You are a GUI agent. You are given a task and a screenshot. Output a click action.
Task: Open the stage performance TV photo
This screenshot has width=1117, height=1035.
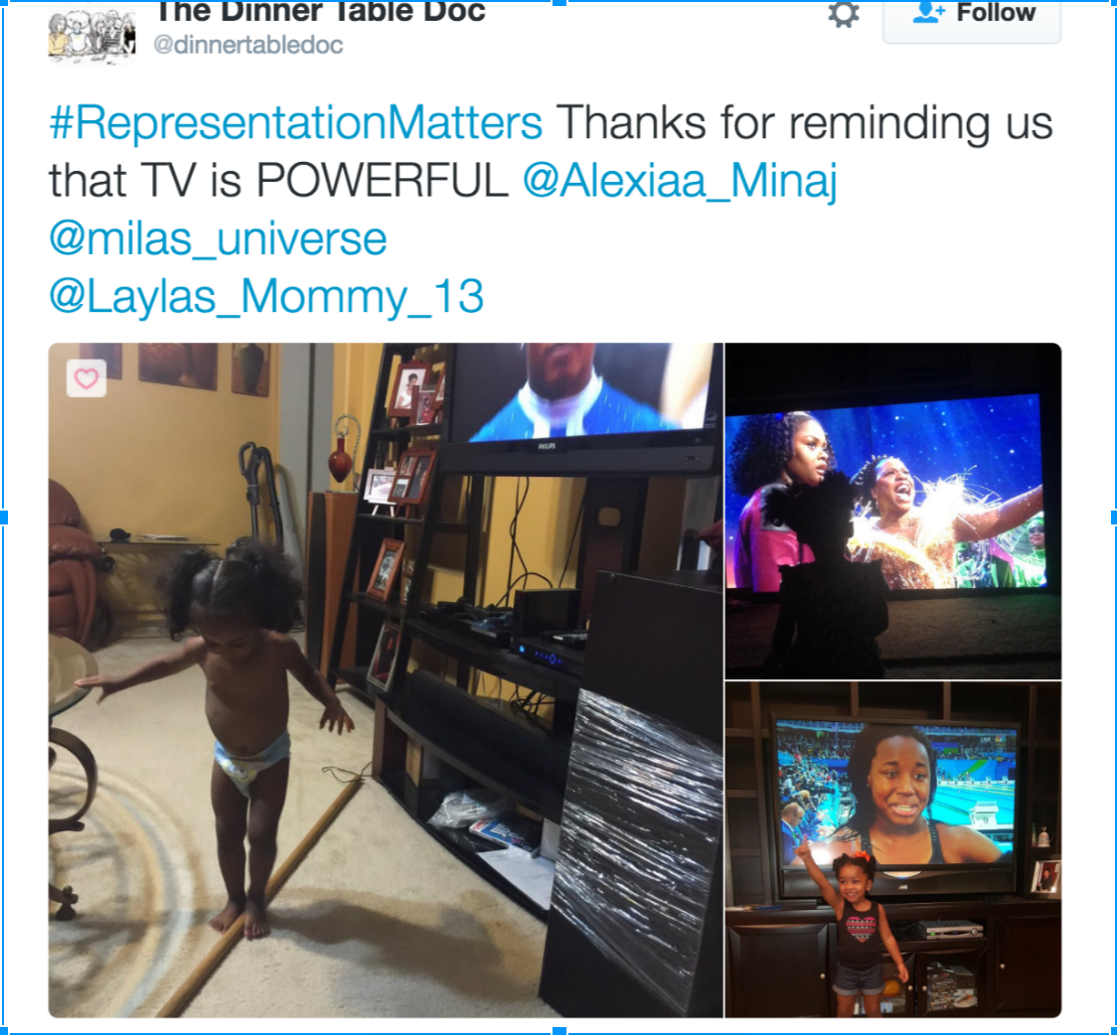893,512
